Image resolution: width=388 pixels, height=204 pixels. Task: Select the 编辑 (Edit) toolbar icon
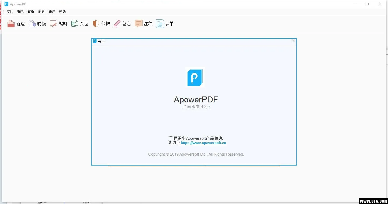53,24
